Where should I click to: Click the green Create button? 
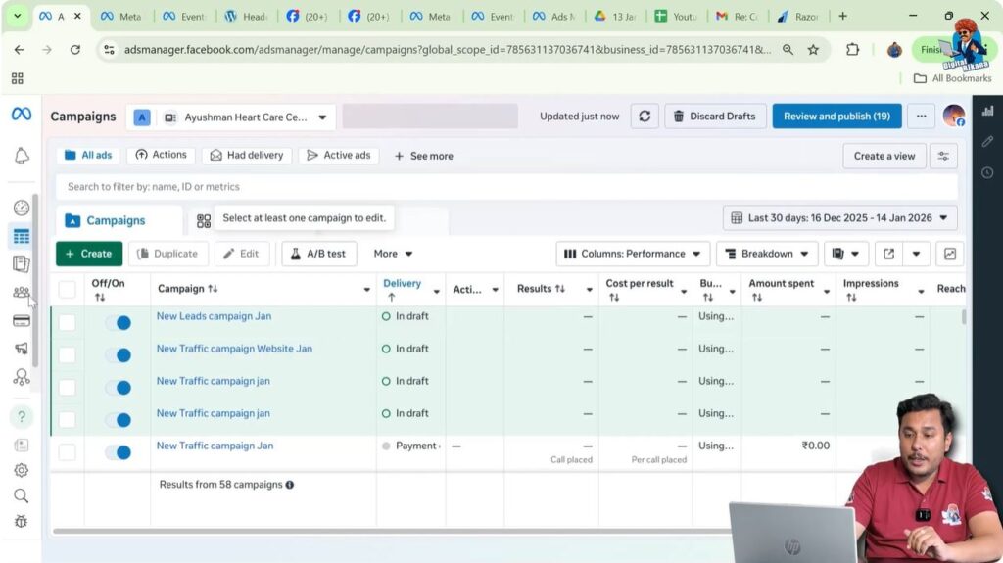coord(89,254)
